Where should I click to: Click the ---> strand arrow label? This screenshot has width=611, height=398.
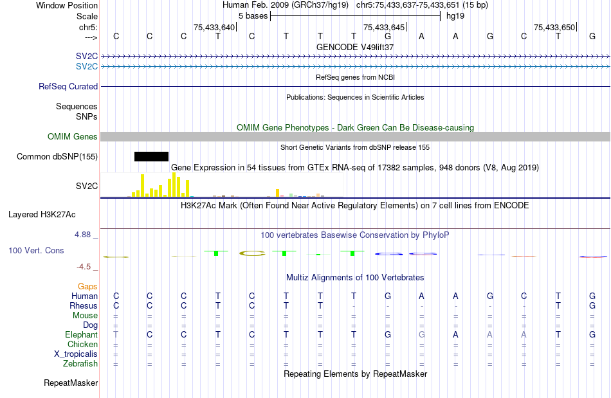(91, 37)
